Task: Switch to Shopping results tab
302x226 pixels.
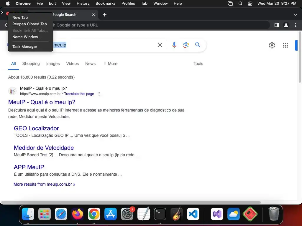Action: click(x=31, y=64)
